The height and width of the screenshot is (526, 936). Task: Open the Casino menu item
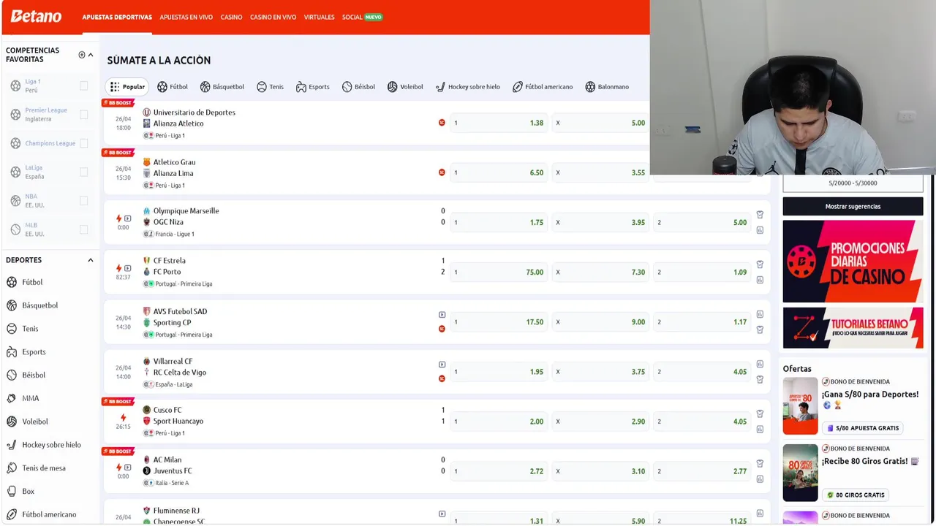232,17
